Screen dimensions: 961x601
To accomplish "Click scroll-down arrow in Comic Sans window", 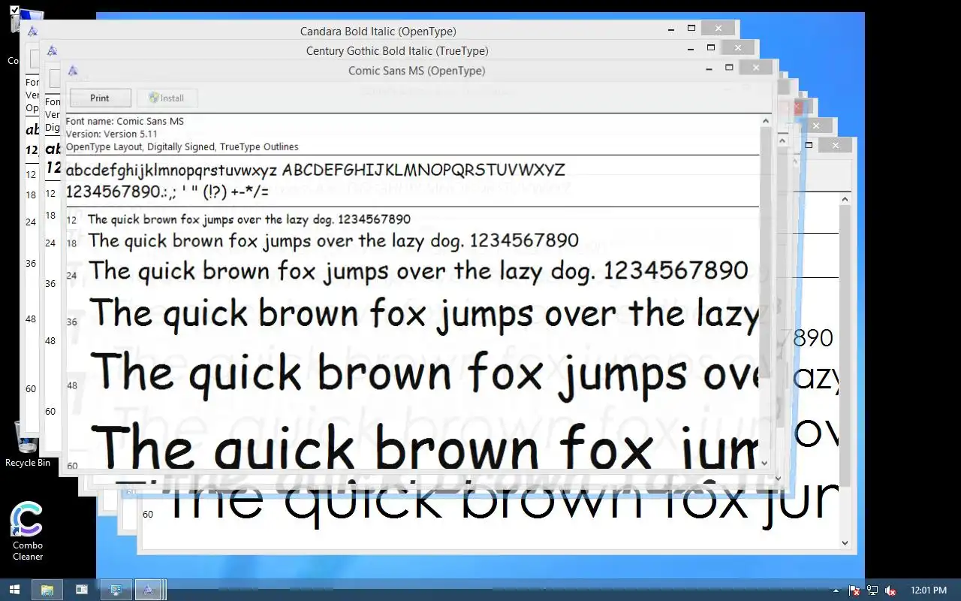I will pyautogui.click(x=766, y=464).
